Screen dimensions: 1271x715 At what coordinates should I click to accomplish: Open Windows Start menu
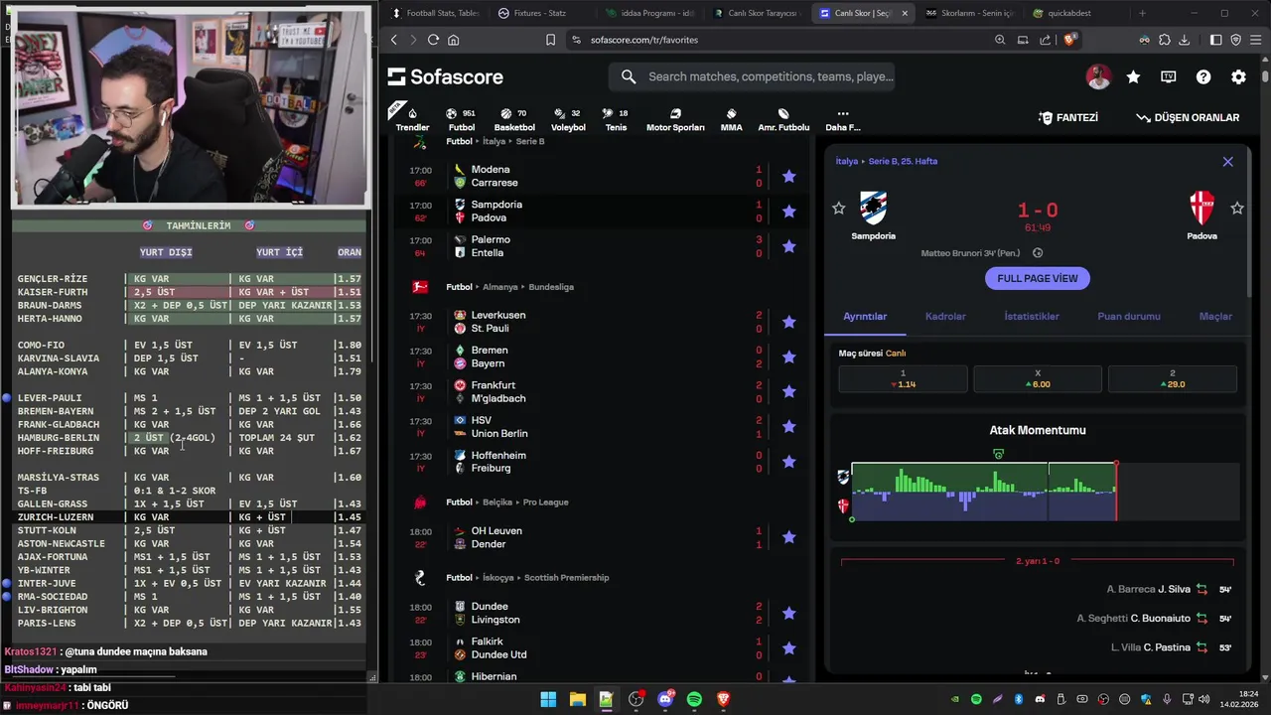click(548, 699)
